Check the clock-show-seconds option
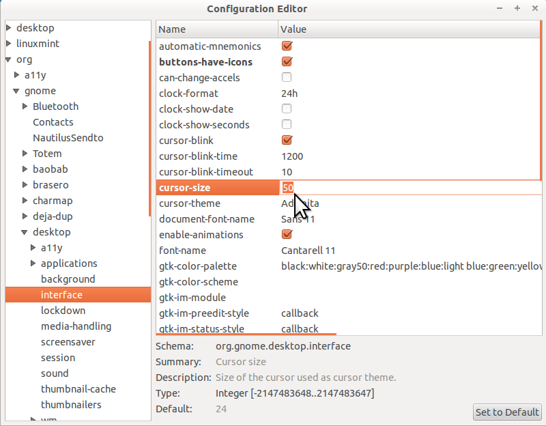This screenshot has width=546, height=426. [287, 125]
